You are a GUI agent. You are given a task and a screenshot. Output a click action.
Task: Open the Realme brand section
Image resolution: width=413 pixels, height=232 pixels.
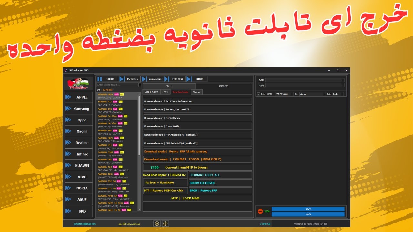coord(78,142)
